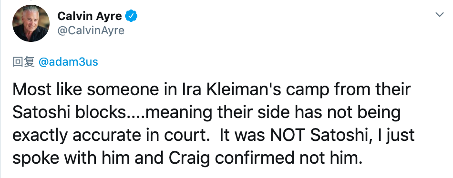Click the blue verified badge icon

point(131,16)
